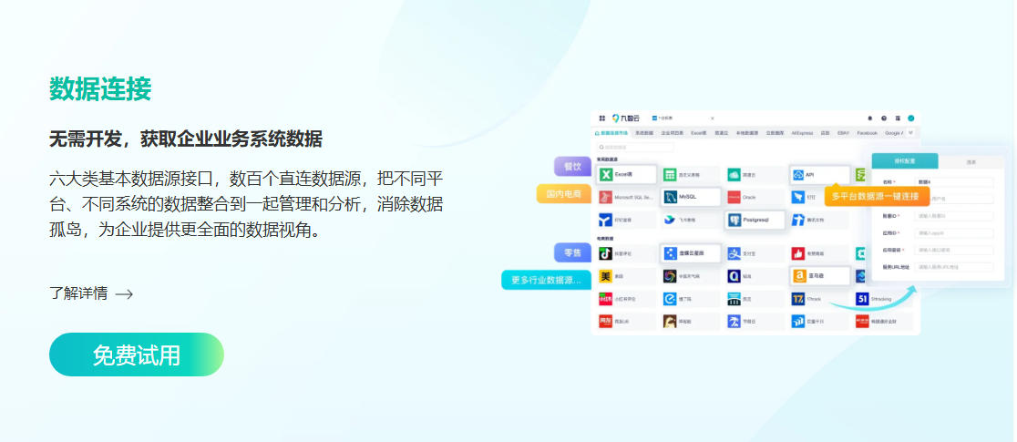Image resolution: width=1017 pixels, height=442 pixels.
Task: Select the Excel表 data source
Action: tap(627, 175)
